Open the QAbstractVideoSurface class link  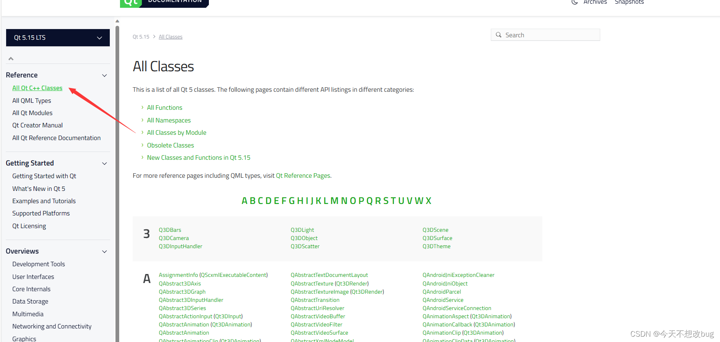(319, 333)
